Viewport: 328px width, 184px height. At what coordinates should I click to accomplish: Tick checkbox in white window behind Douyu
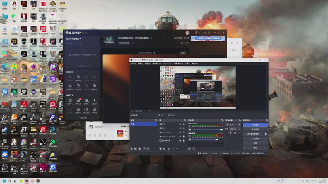[x=230, y=50]
